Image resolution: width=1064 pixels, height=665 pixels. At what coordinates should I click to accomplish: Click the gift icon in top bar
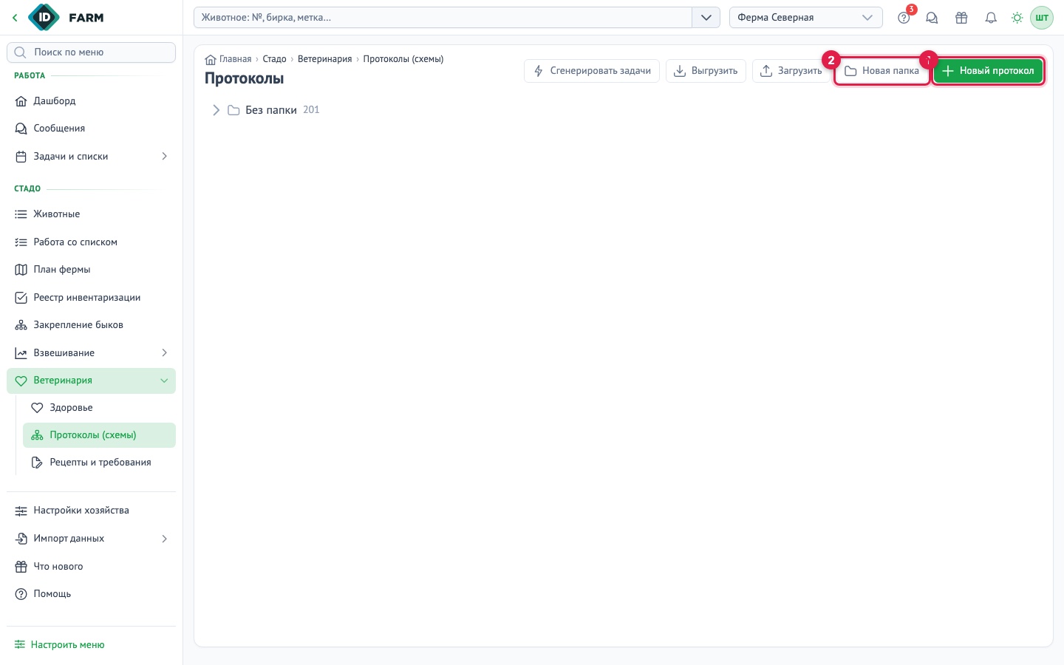[x=961, y=18]
